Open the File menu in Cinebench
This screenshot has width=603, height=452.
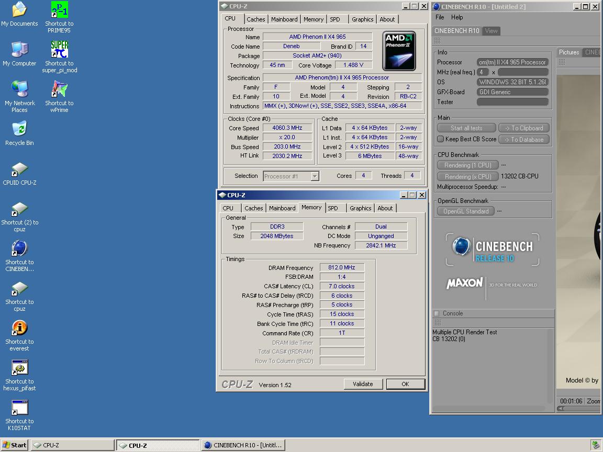pyautogui.click(x=440, y=17)
